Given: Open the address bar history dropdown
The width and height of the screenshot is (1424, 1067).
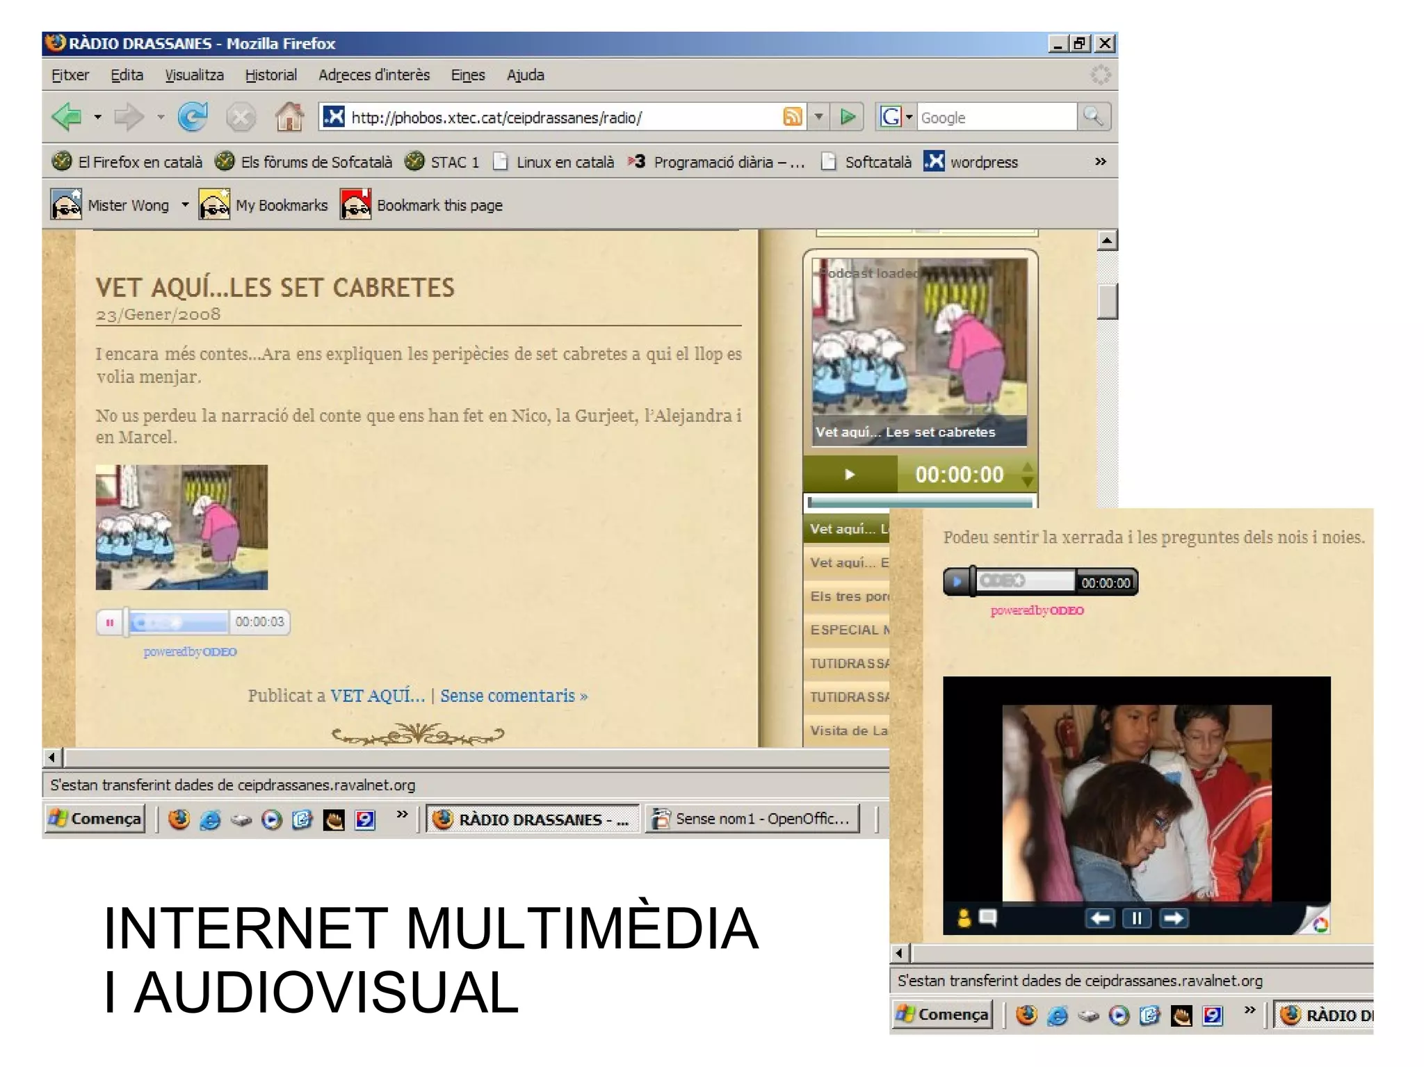Looking at the screenshot, I should [x=819, y=116].
